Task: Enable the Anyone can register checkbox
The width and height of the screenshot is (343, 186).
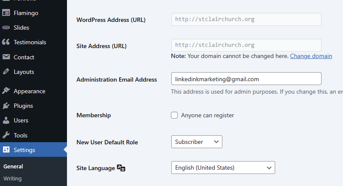Action: 174,115
